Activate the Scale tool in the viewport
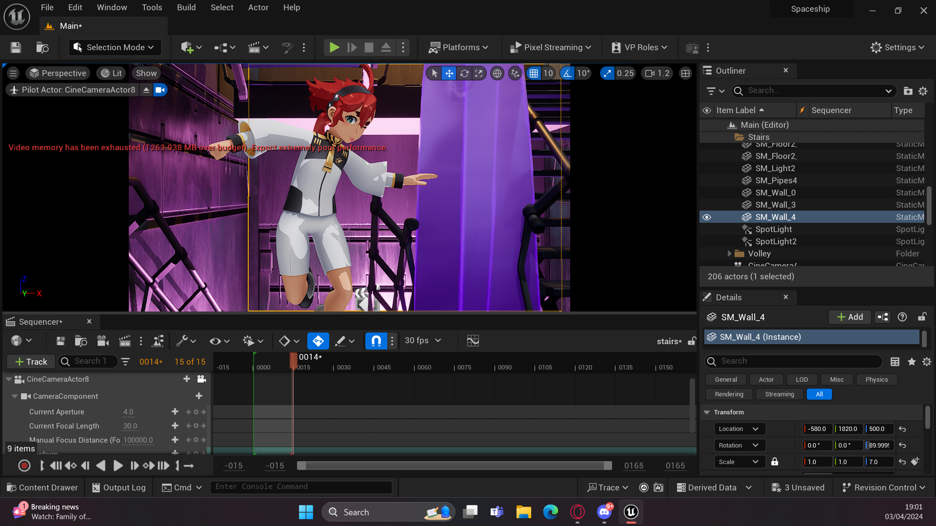Viewport: 936px width, 526px height. coord(479,73)
